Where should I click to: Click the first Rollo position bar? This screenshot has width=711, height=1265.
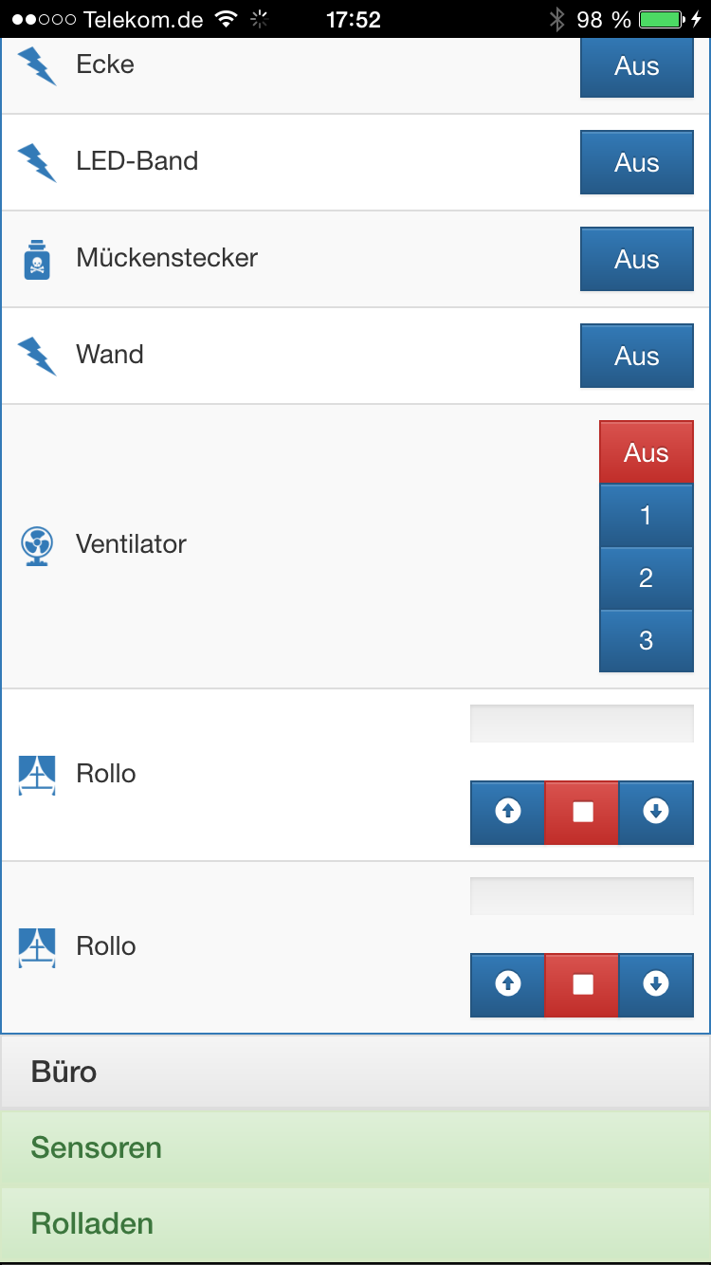click(582, 724)
